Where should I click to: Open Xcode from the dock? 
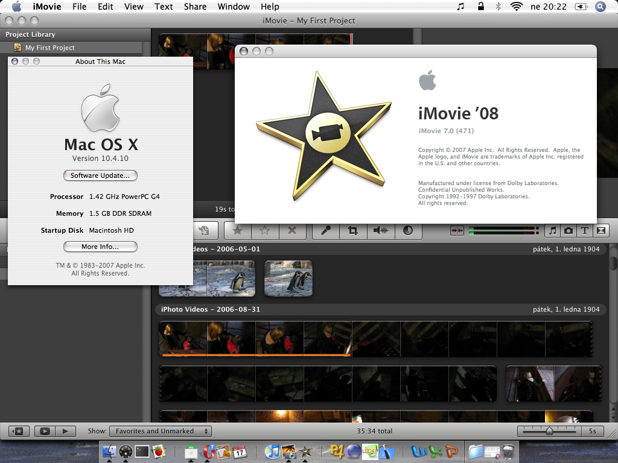click(387, 452)
